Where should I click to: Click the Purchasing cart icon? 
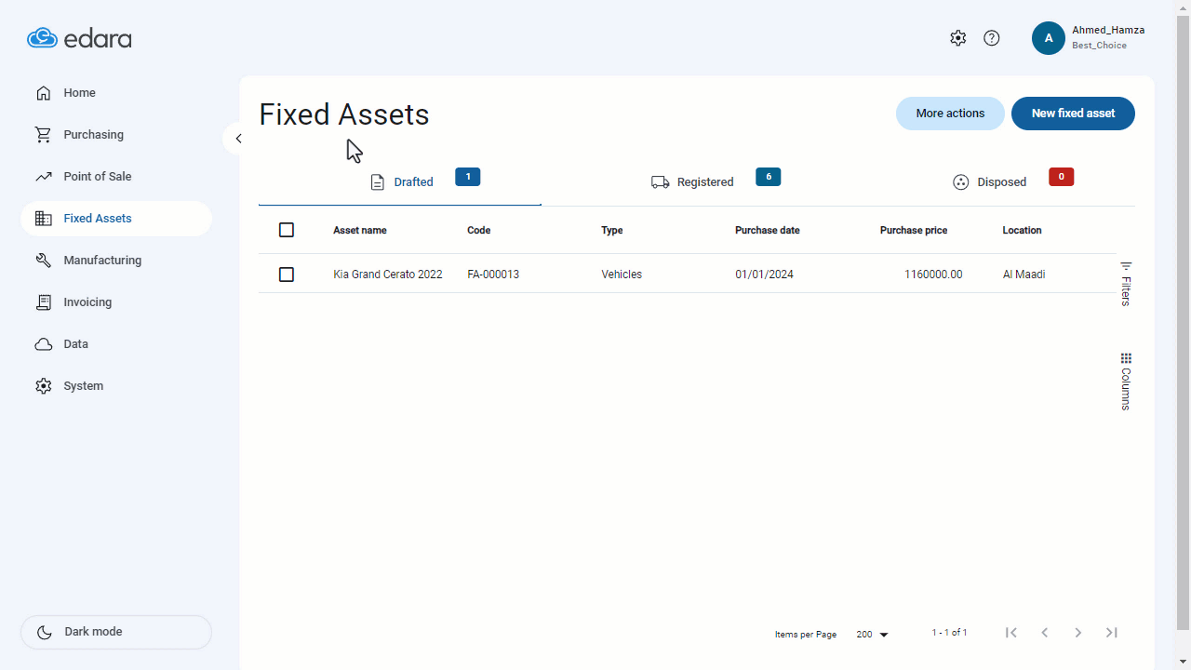(x=44, y=135)
